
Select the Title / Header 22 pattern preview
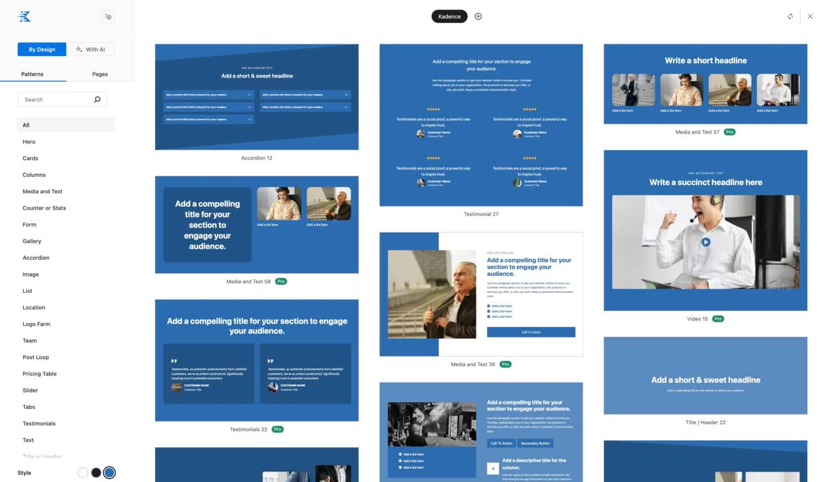[705, 375]
